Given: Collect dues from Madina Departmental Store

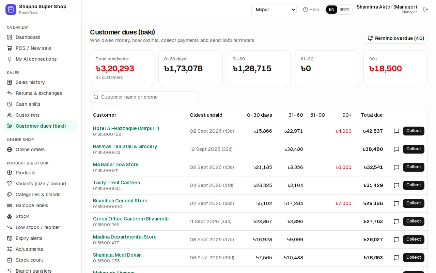Looking at the screenshot, I should (x=414, y=240).
